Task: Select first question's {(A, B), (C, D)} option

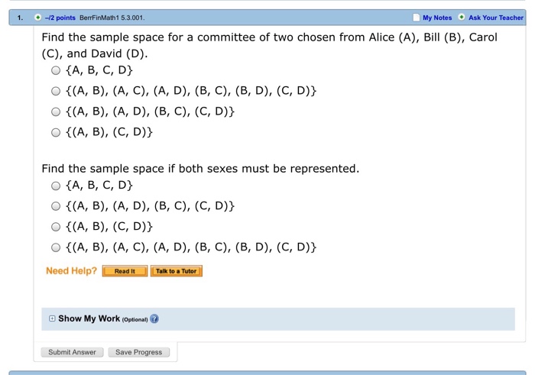Action: point(56,133)
